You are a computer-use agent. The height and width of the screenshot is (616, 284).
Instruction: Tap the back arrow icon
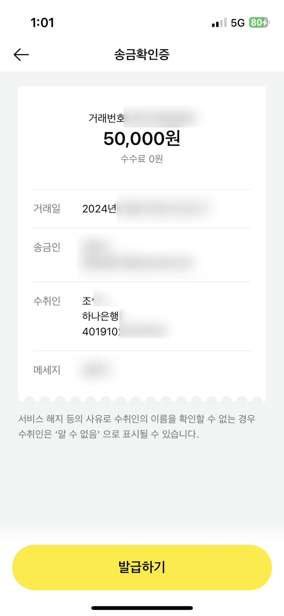[x=21, y=54]
